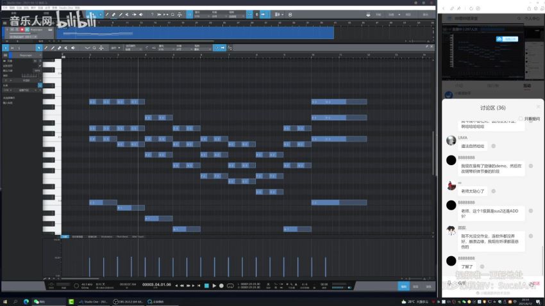545x306 pixels.
Task: Click the refresh icon in the browser window
Action: [471, 9]
